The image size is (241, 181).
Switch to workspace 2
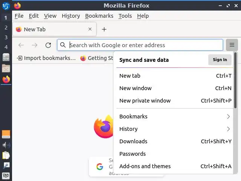point(6,28)
